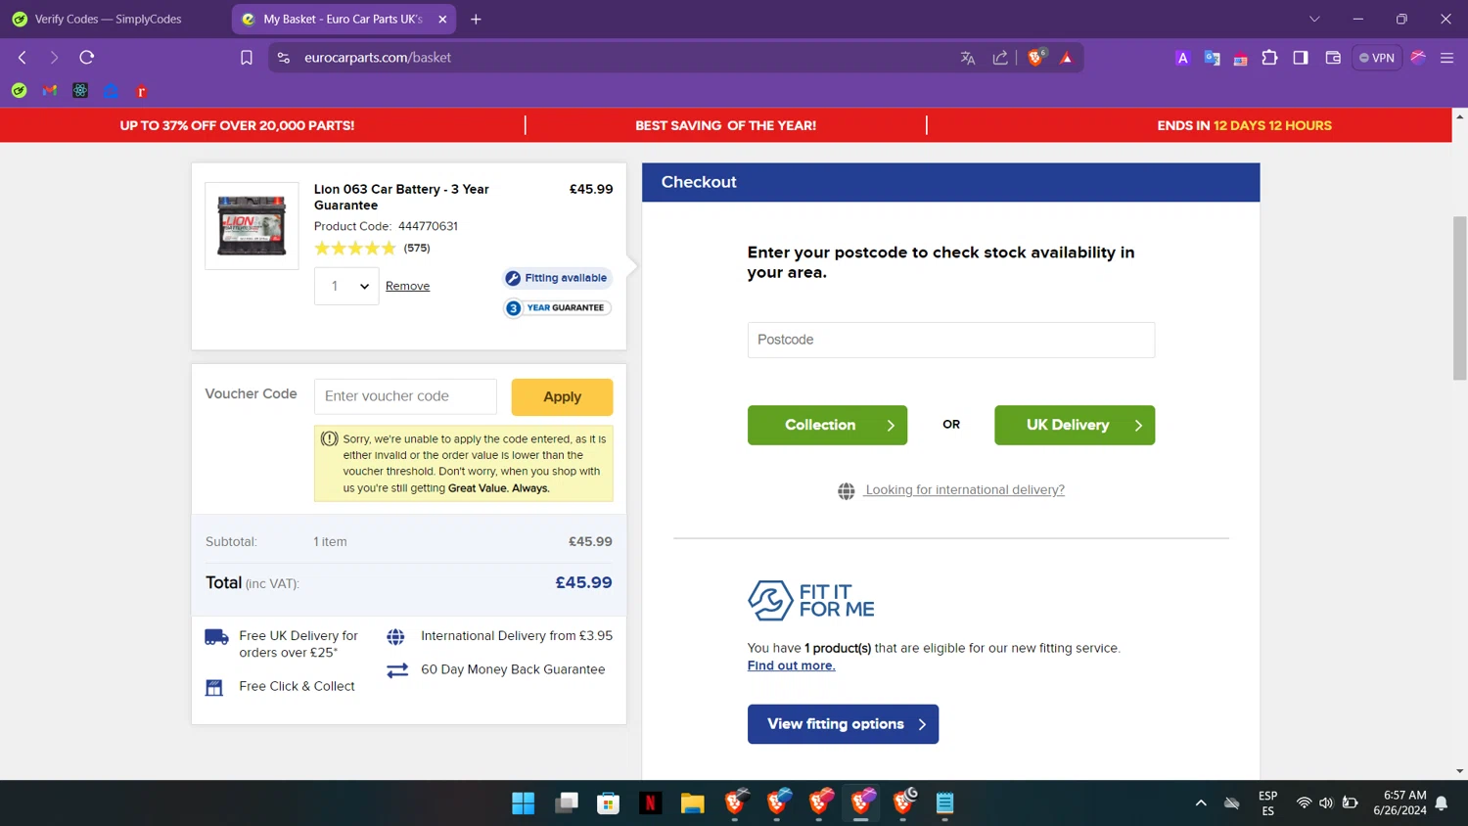The height and width of the screenshot is (826, 1468).
Task: Open the Gmail bookmark icon
Action: tap(50, 91)
